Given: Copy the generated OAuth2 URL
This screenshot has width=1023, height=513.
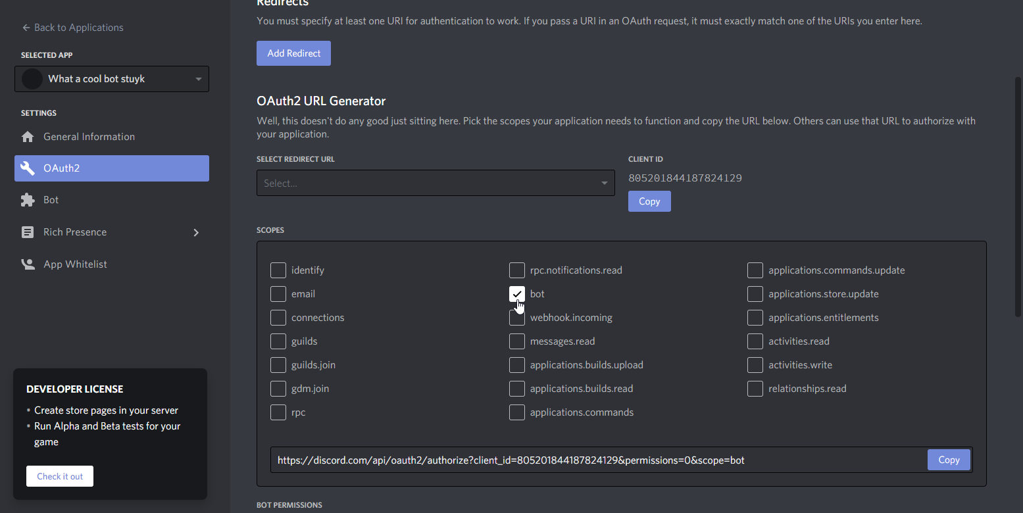Looking at the screenshot, I should coord(949,460).
